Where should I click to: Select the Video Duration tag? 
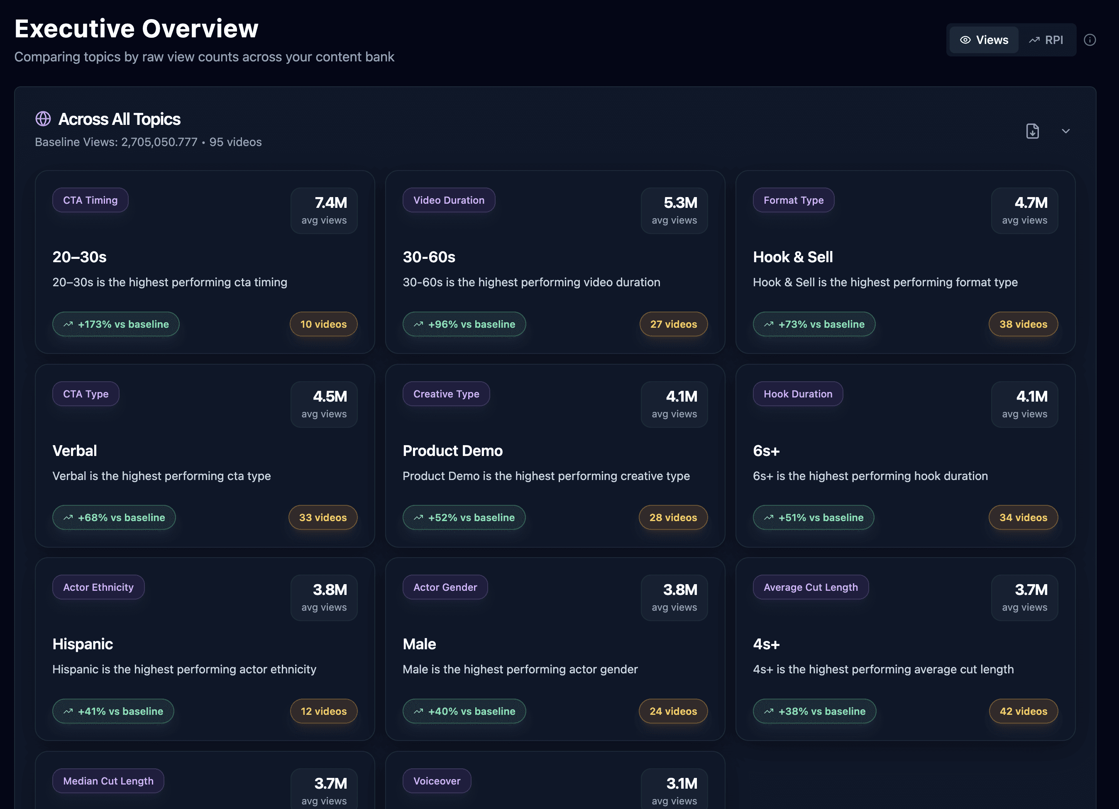[x=449, y=200]
